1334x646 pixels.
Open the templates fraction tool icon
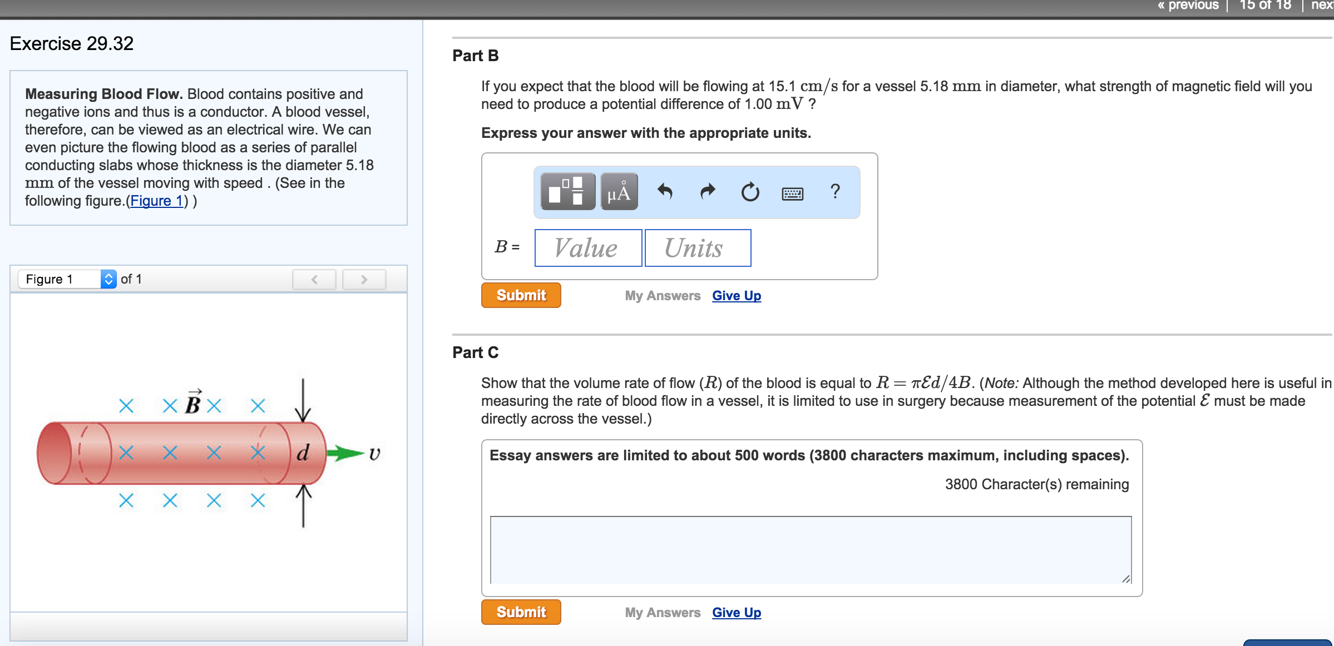[x=567, y=192]
